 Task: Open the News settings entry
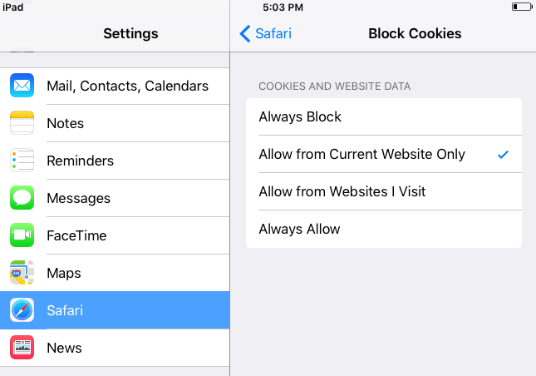(115, 347)
